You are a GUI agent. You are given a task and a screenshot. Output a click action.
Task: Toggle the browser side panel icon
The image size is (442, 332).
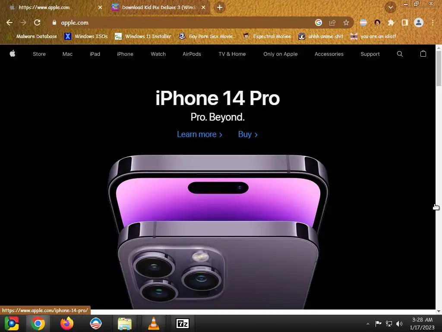405,22
